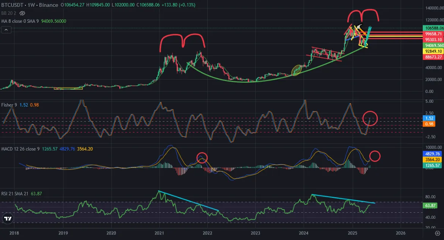
Task: Select the BB 20 2 indicator label
Action: (x=8, y=13)
